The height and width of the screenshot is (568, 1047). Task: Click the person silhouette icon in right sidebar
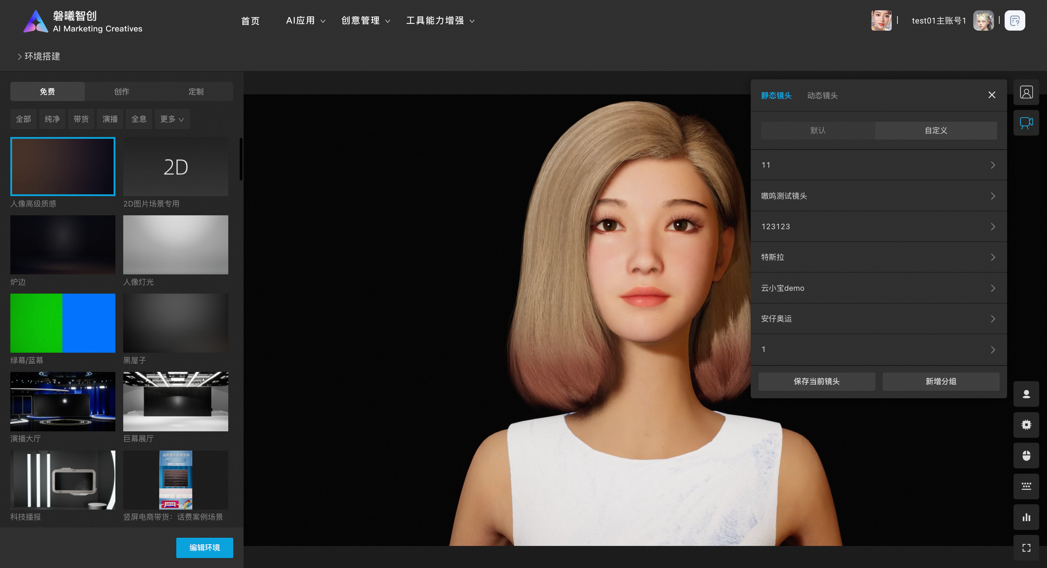pos(1026,394)
